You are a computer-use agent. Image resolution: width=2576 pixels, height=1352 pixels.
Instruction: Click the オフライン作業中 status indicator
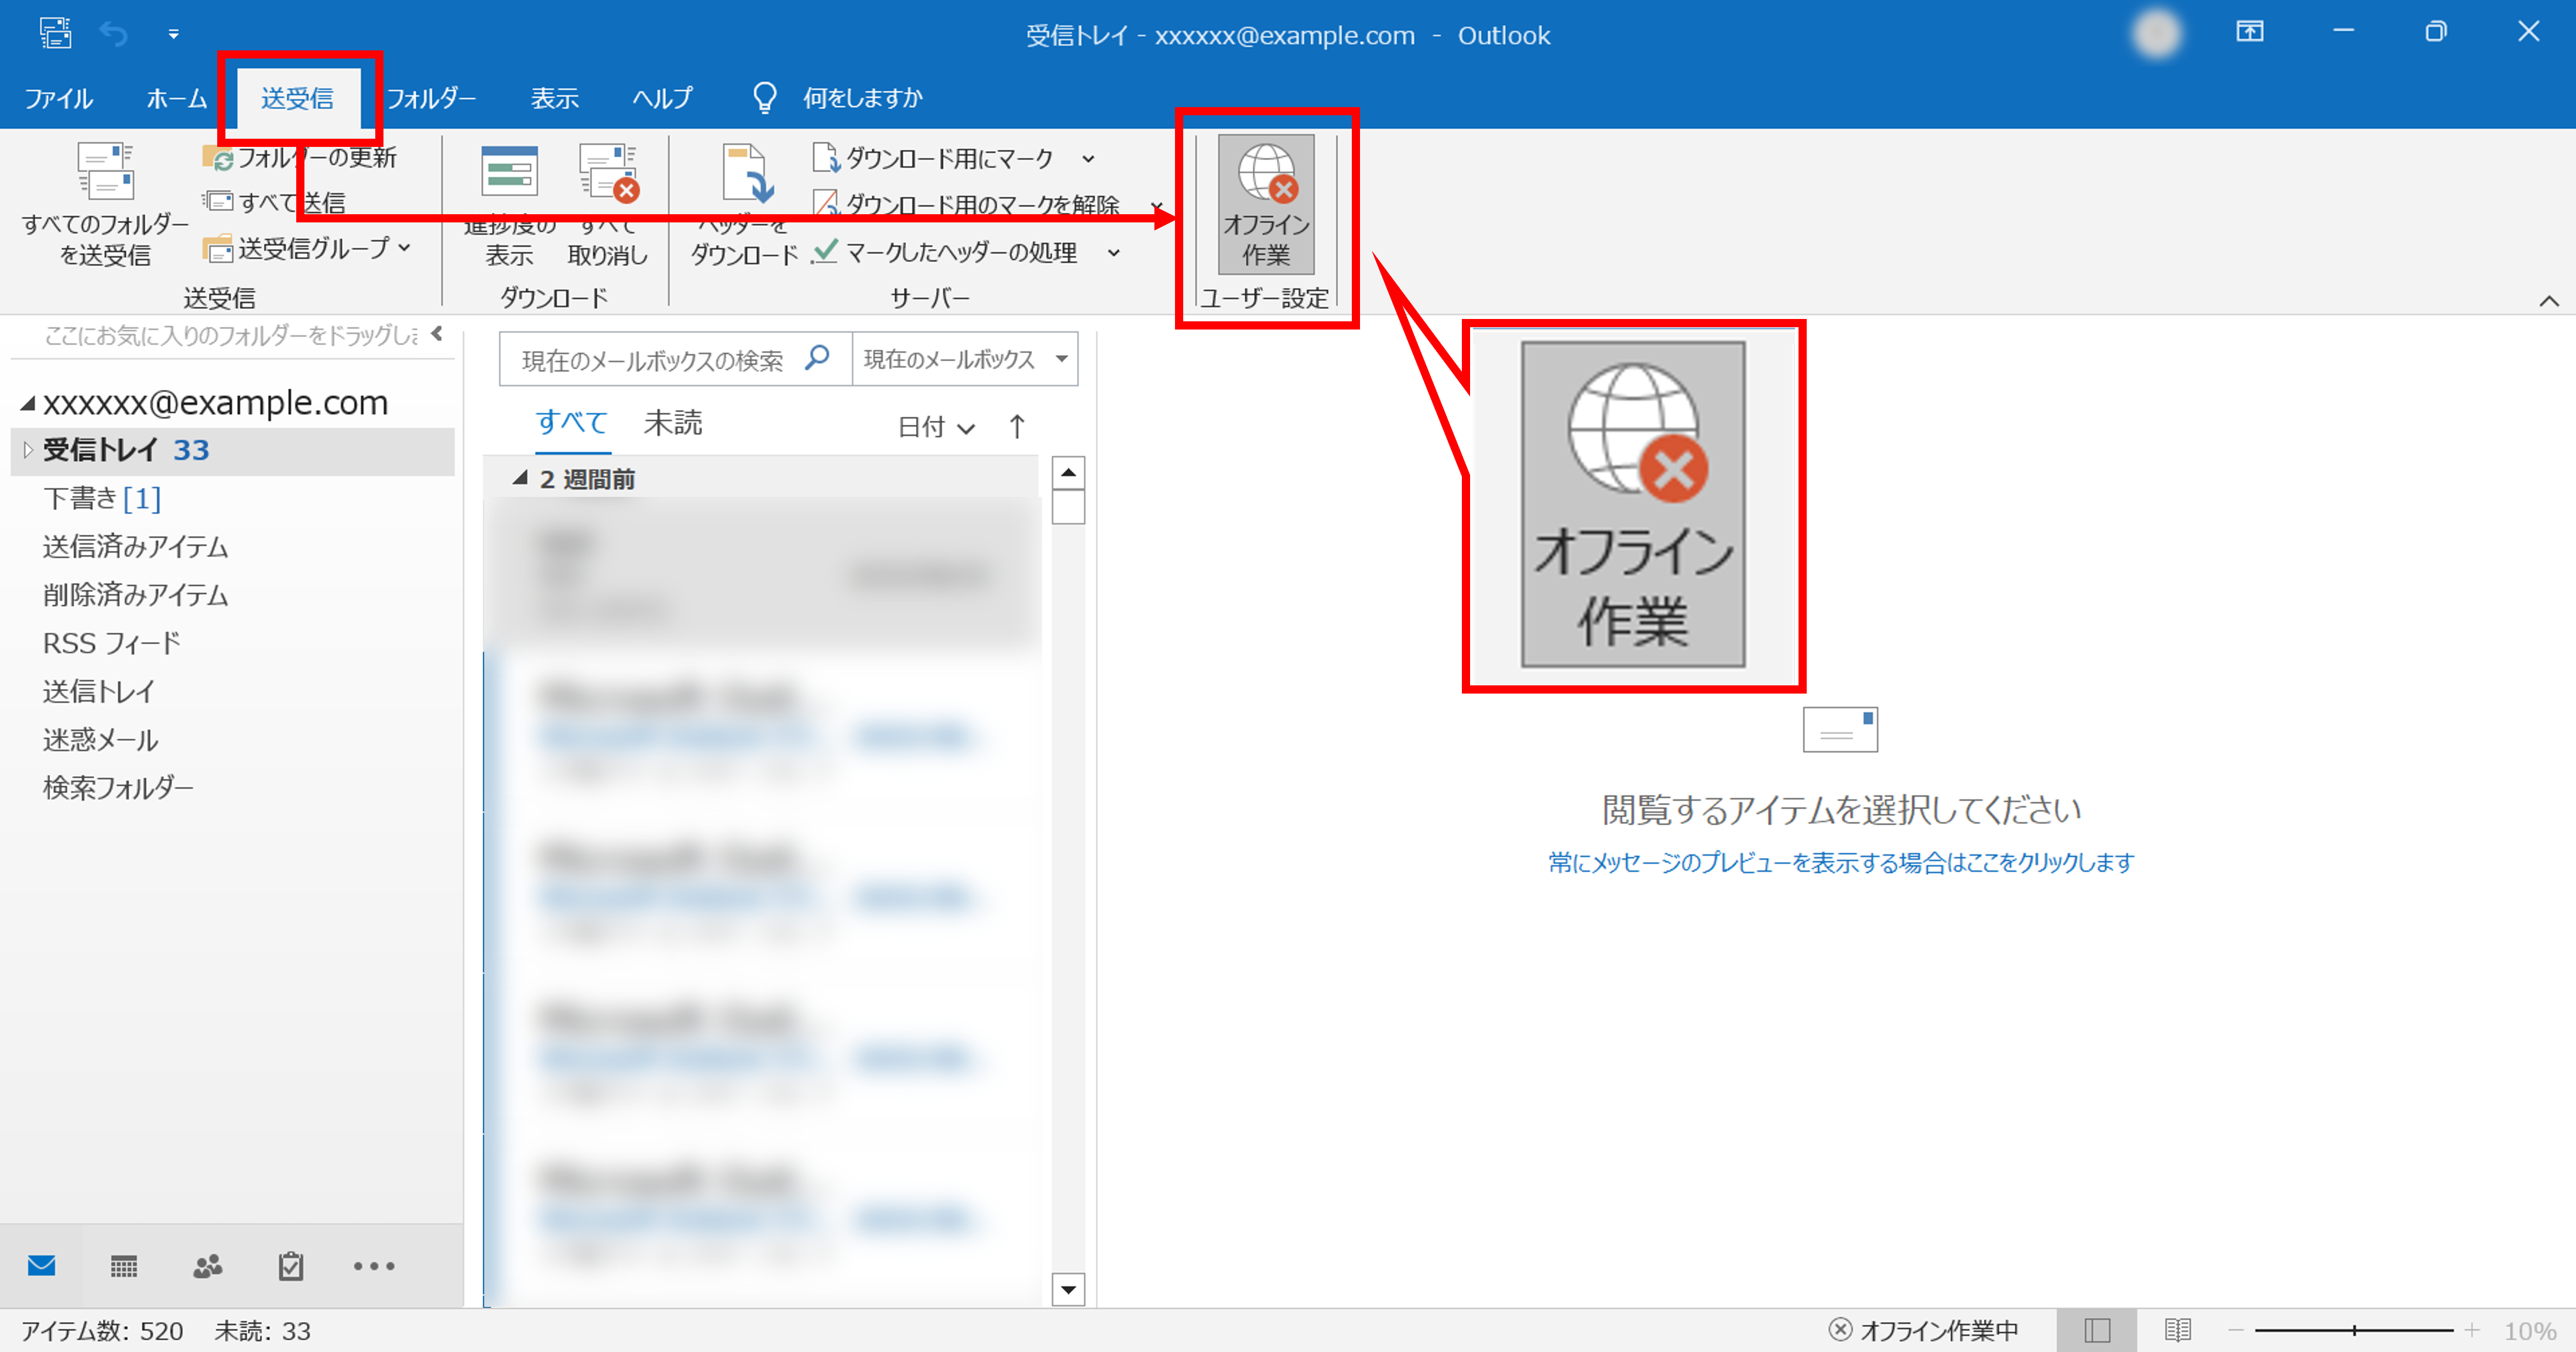click(1923, 1330)
